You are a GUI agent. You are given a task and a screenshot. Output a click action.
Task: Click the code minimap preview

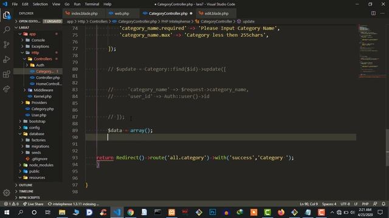click(371, 51)
